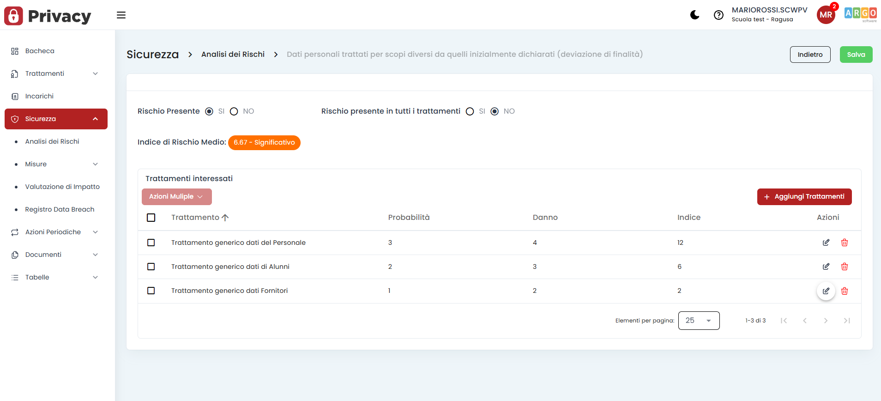Image resolution: width=881 pixels, height=401 pixels.
Task: Check the Trattamento generico dati di Alunni box
Action: tap(151, 267)
